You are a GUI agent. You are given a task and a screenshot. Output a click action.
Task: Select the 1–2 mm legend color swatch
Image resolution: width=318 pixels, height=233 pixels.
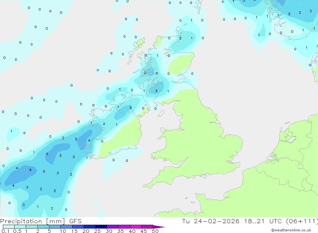click(x=32, y=227)
